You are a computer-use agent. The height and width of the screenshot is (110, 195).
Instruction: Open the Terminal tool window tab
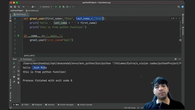point(50,105)
